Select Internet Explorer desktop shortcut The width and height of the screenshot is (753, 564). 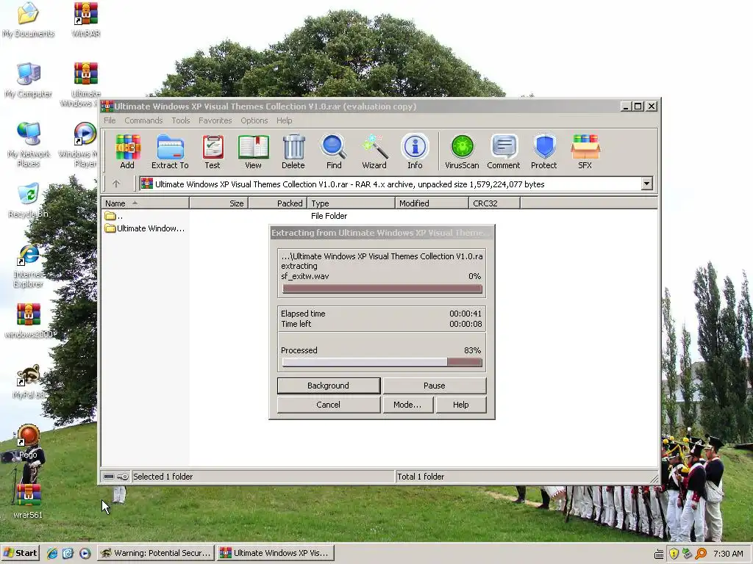coord(29,266)
